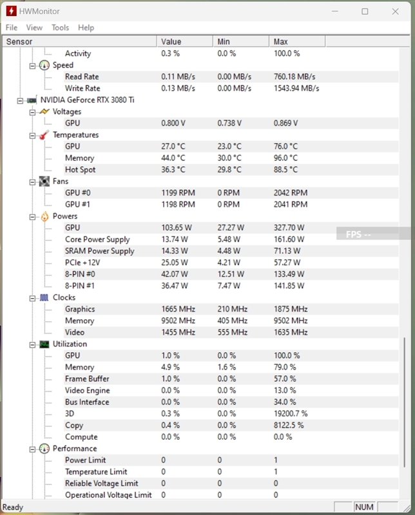Viewport: 415px width, 515px height.
Task: Open the File menu
Action: point(12,28)
